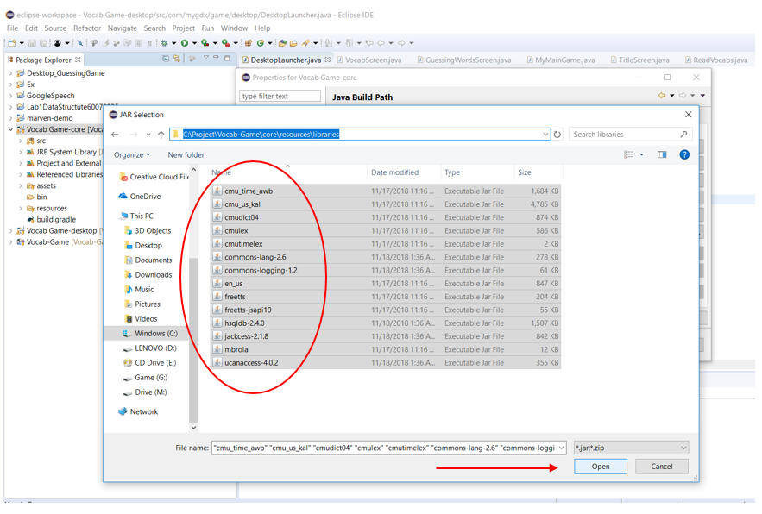This screenshot has width=762, height=514.
Task: Toggle Link with Editor in Package Explorer
Action: pyautogui.click(x=177, y=59)
